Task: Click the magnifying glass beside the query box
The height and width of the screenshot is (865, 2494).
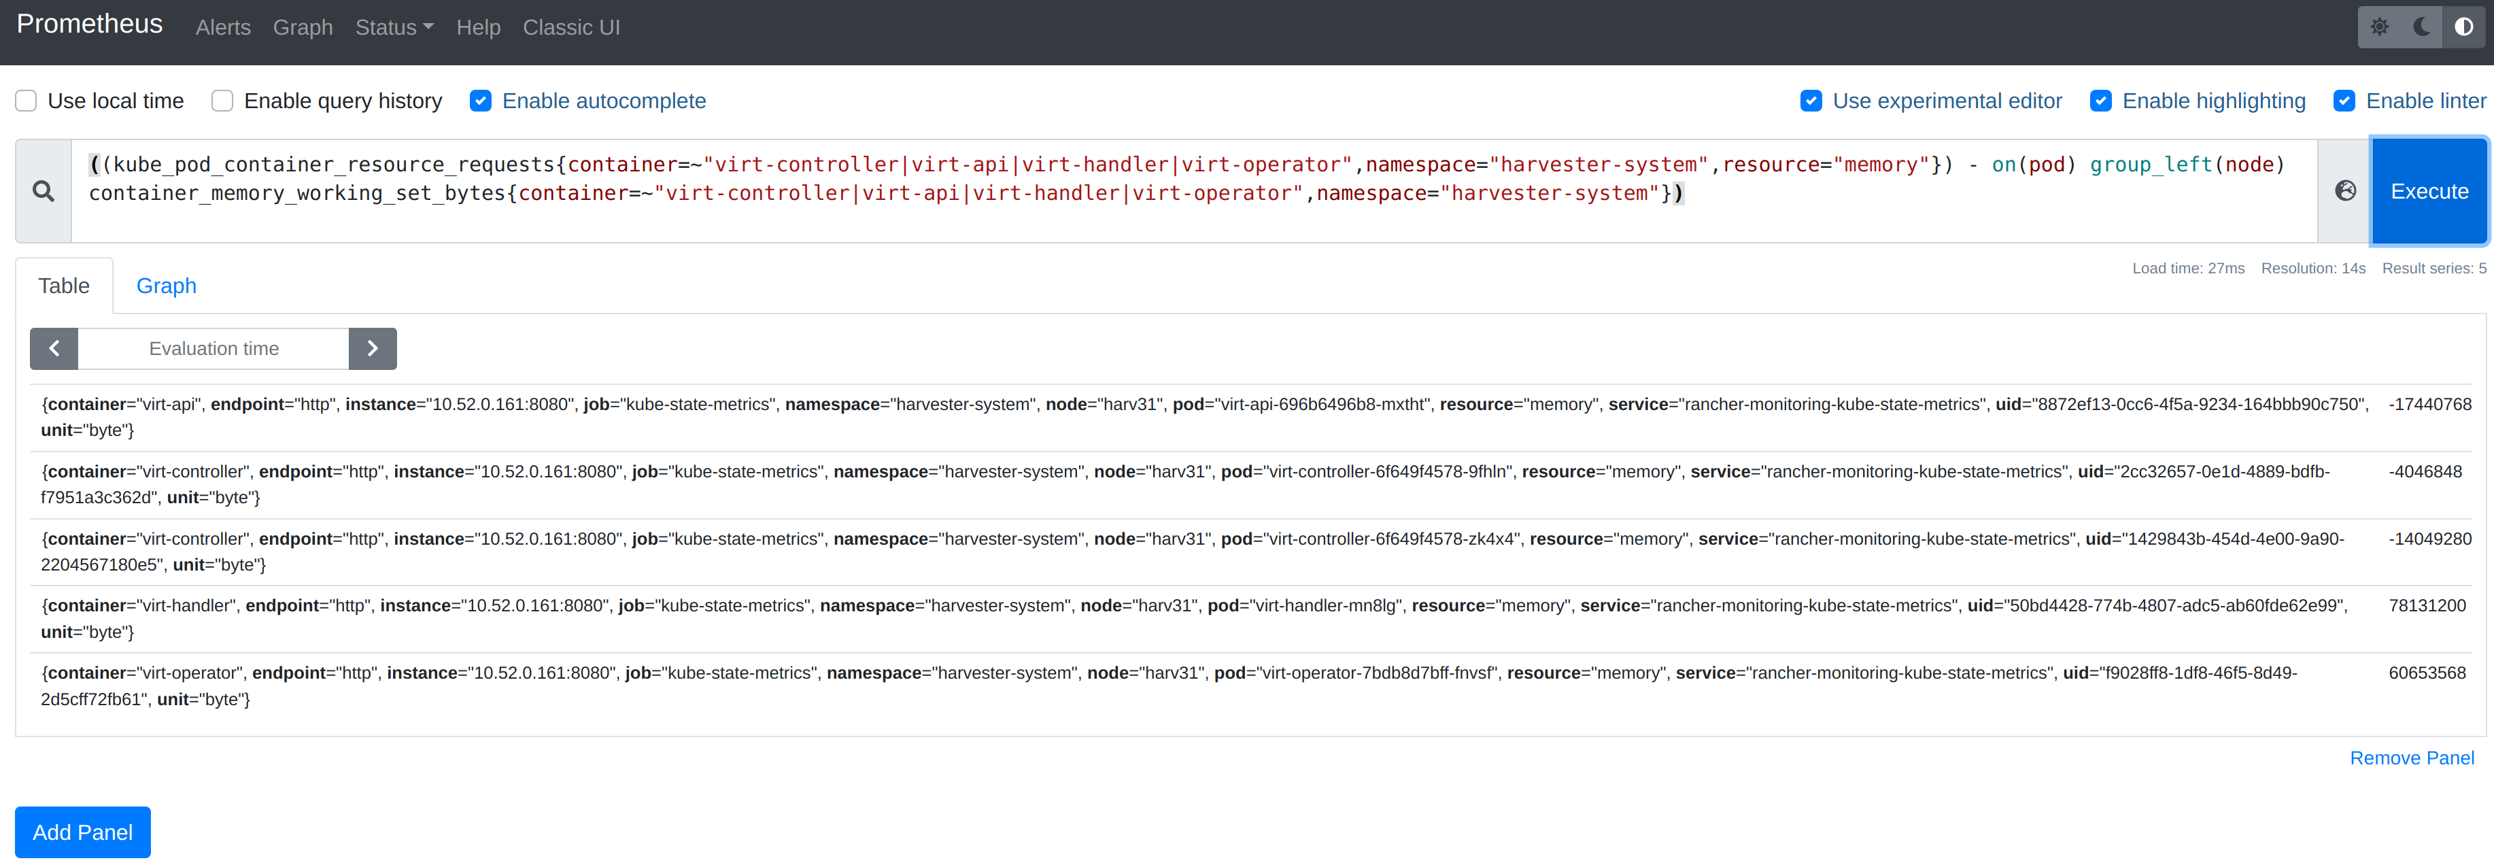Action: (44, 191)
